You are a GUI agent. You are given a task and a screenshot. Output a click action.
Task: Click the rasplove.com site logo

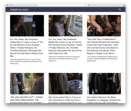19,9
